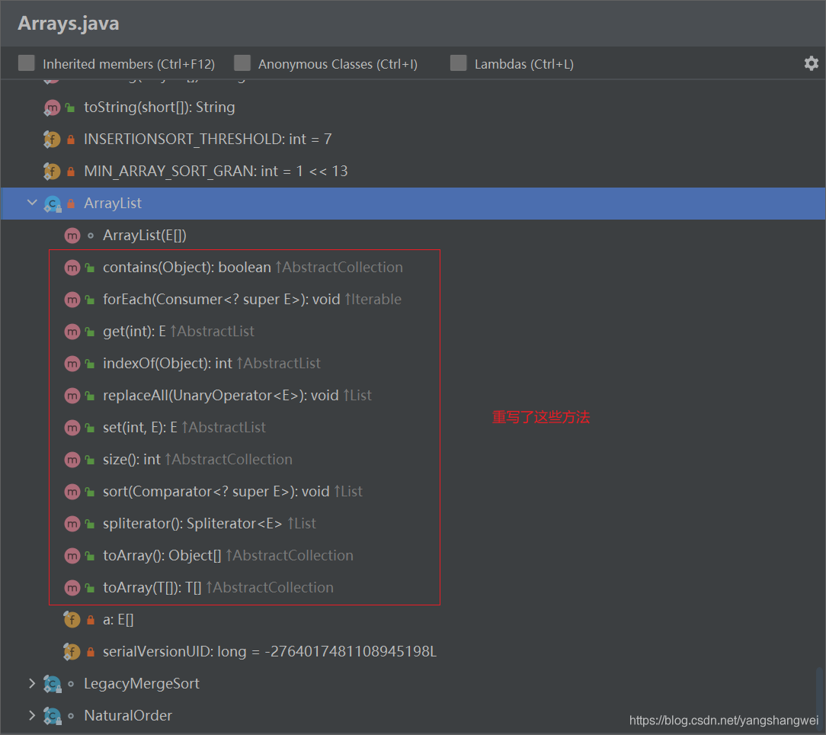Click the field icon next to a: E[]
The image size is (826, 735).
71,619
